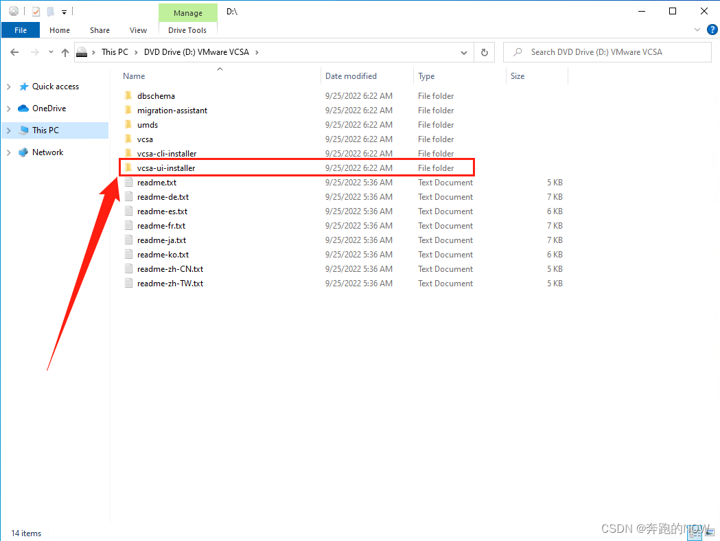The width and height of the screenshot is (720, 541).
Task: Click the readme-es.txt file icon
Action: (128, 211)
